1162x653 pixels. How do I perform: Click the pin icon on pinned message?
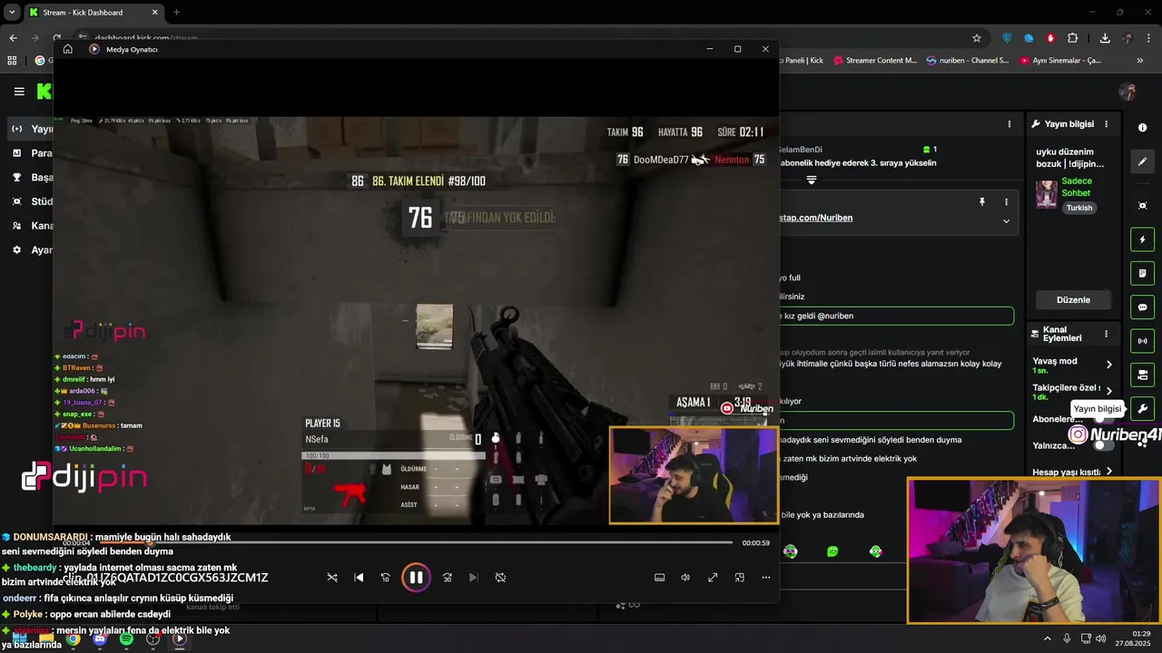click(981, 202)
